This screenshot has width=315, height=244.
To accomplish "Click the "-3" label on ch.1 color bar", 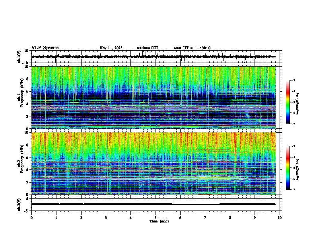I will pyautogui.click(x=293, y=80).
